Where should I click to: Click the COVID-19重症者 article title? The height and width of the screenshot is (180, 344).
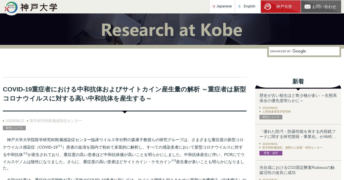124,94
